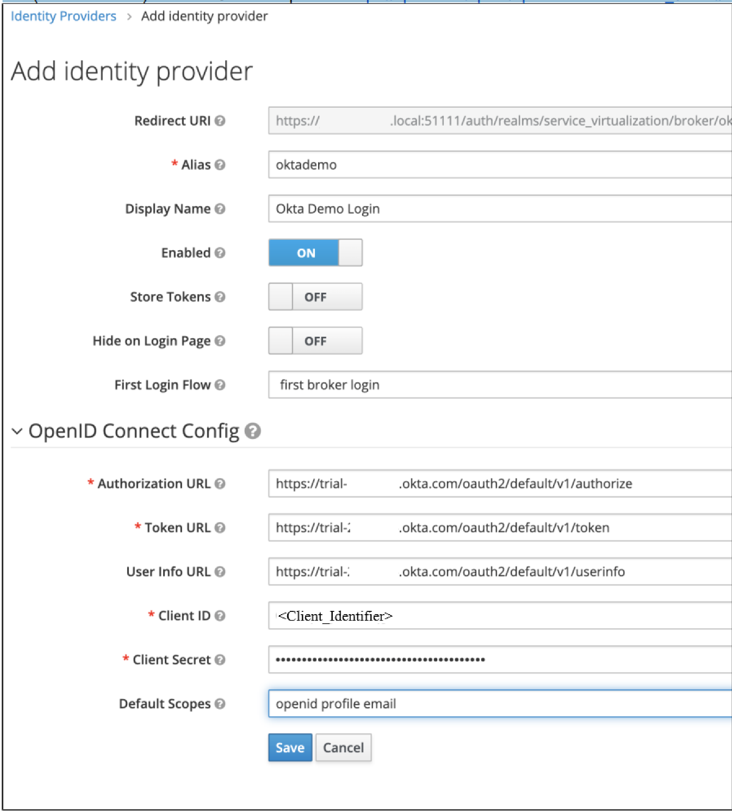Screen dimensions: 732x811
Task: Click the help icon next to Default Scopes
Action: coord(220,704)
